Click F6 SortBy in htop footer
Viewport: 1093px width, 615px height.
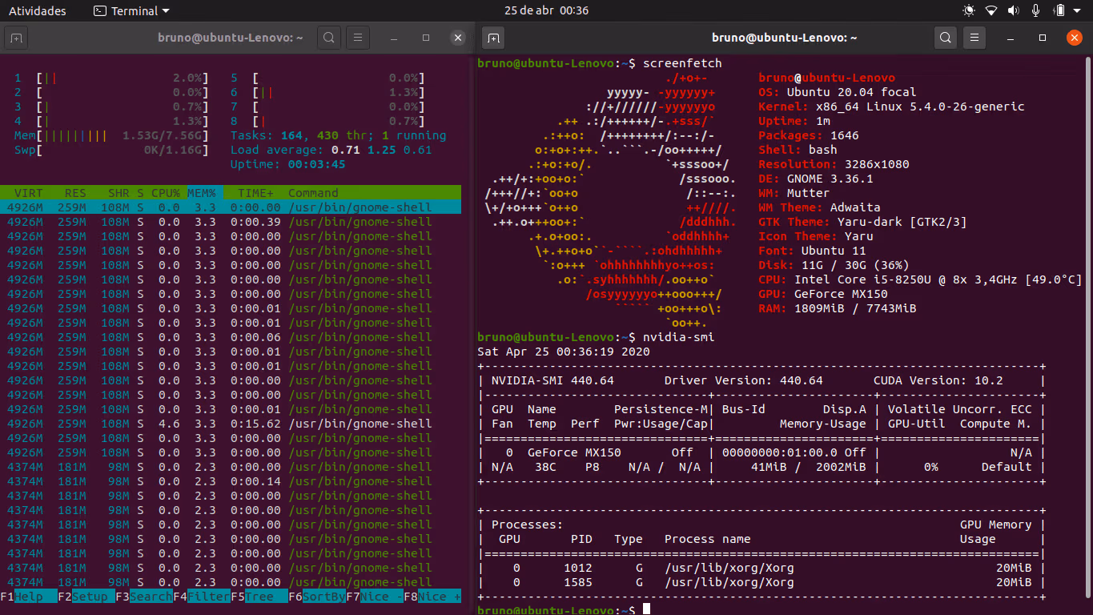click(x=317, y=597)
